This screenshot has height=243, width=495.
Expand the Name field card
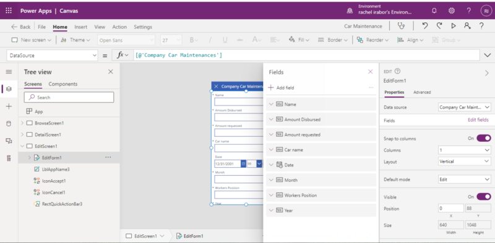tap(271, 104)
